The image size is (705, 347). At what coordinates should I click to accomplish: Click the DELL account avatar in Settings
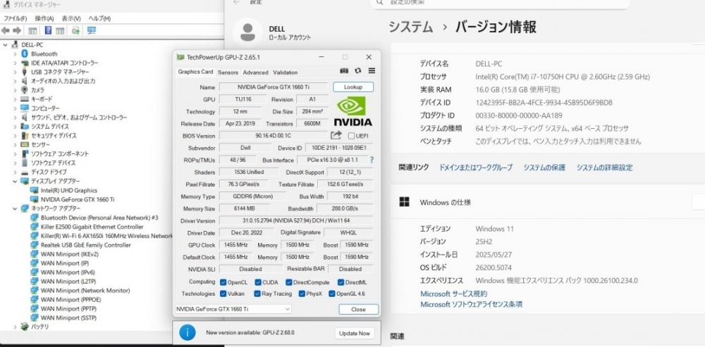tap(247, 32)
